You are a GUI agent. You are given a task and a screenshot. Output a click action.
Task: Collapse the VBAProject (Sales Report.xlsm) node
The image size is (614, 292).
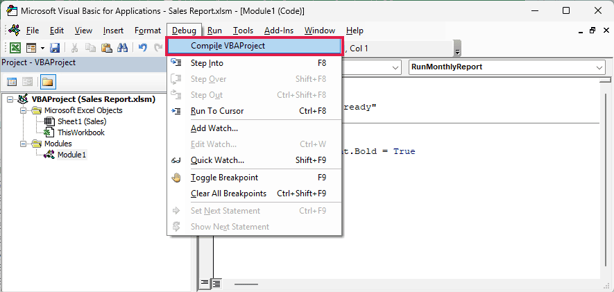click(10, 99)
